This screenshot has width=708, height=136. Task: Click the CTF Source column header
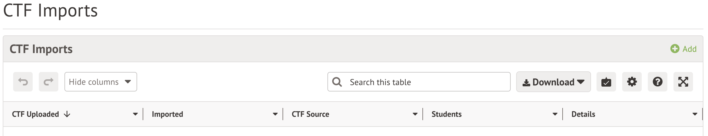[310, 114]
